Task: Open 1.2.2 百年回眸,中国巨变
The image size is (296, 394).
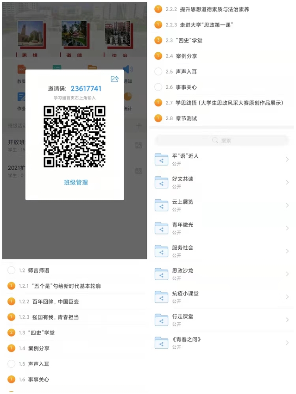Action: pos(49,302)
